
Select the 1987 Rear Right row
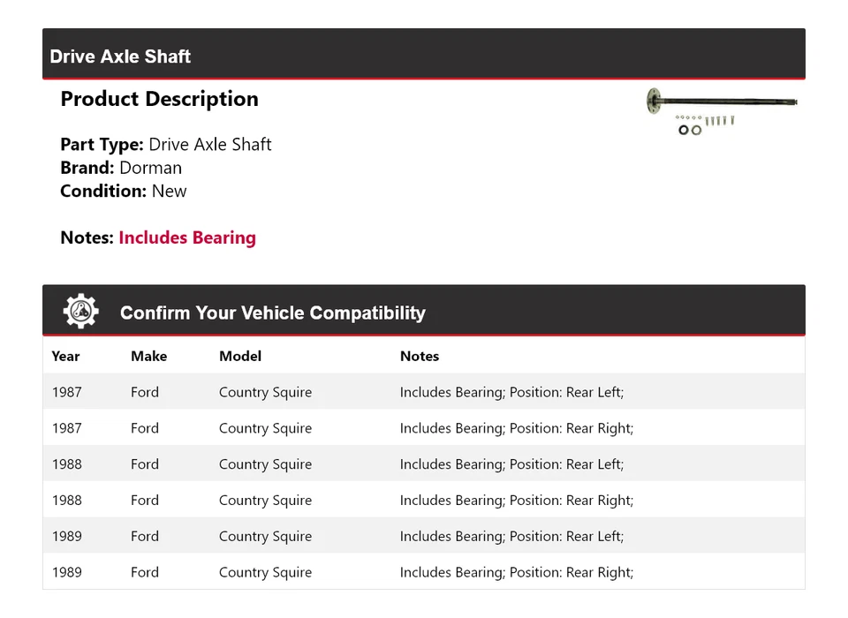pyautogui.click(x=424, y=428)
